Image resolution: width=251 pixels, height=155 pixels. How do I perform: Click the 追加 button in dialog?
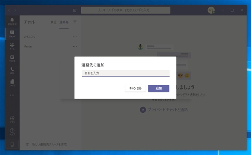pyautogui.click(x=159, y=89)
